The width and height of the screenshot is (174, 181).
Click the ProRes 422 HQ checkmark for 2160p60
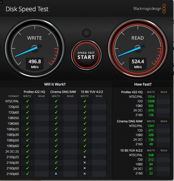pos(27,174)
